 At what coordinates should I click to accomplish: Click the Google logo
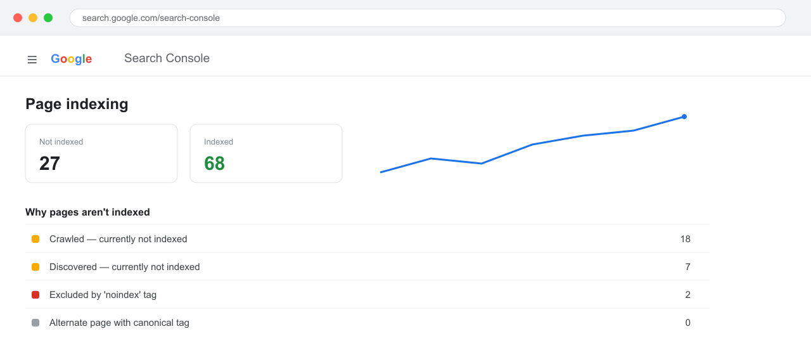[71, 59]
